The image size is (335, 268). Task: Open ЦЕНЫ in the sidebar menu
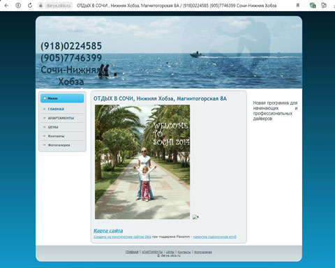coord(53,127)
